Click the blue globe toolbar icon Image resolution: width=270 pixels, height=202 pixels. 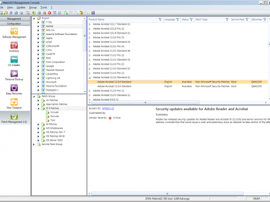[16, 13]
